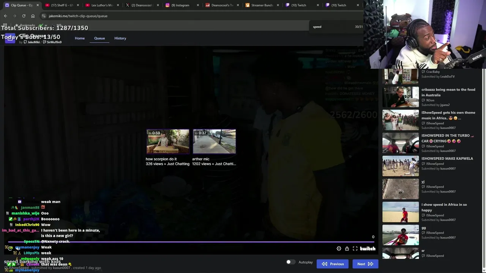Select the 'cribazzz being mean to the food' clip

coord(429,97)
